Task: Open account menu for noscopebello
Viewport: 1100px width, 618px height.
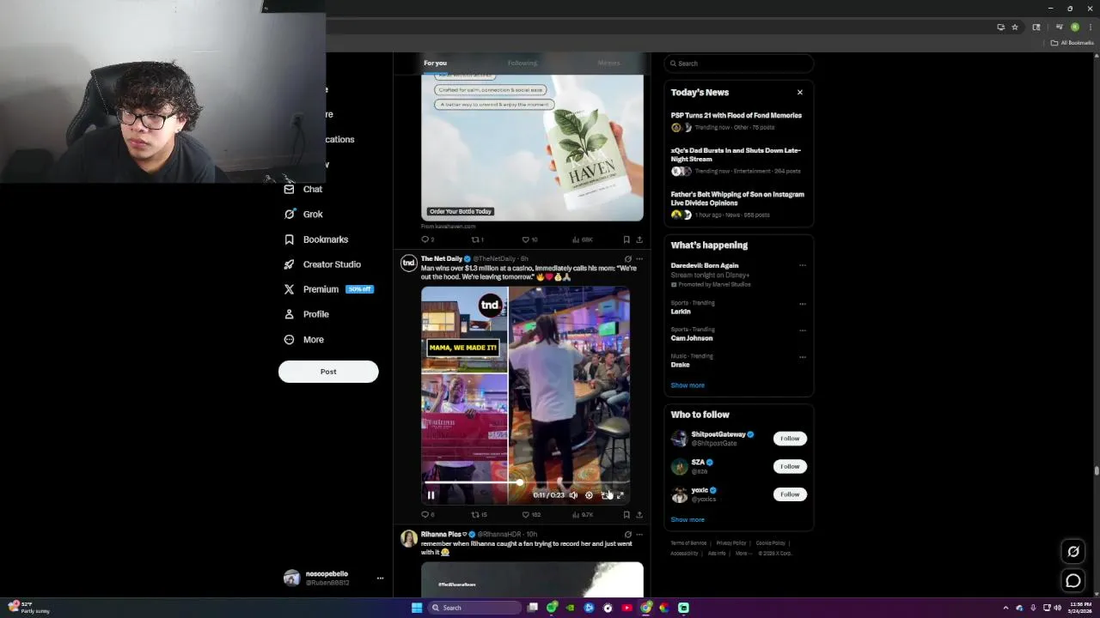Action: click(x=333, y=578)
